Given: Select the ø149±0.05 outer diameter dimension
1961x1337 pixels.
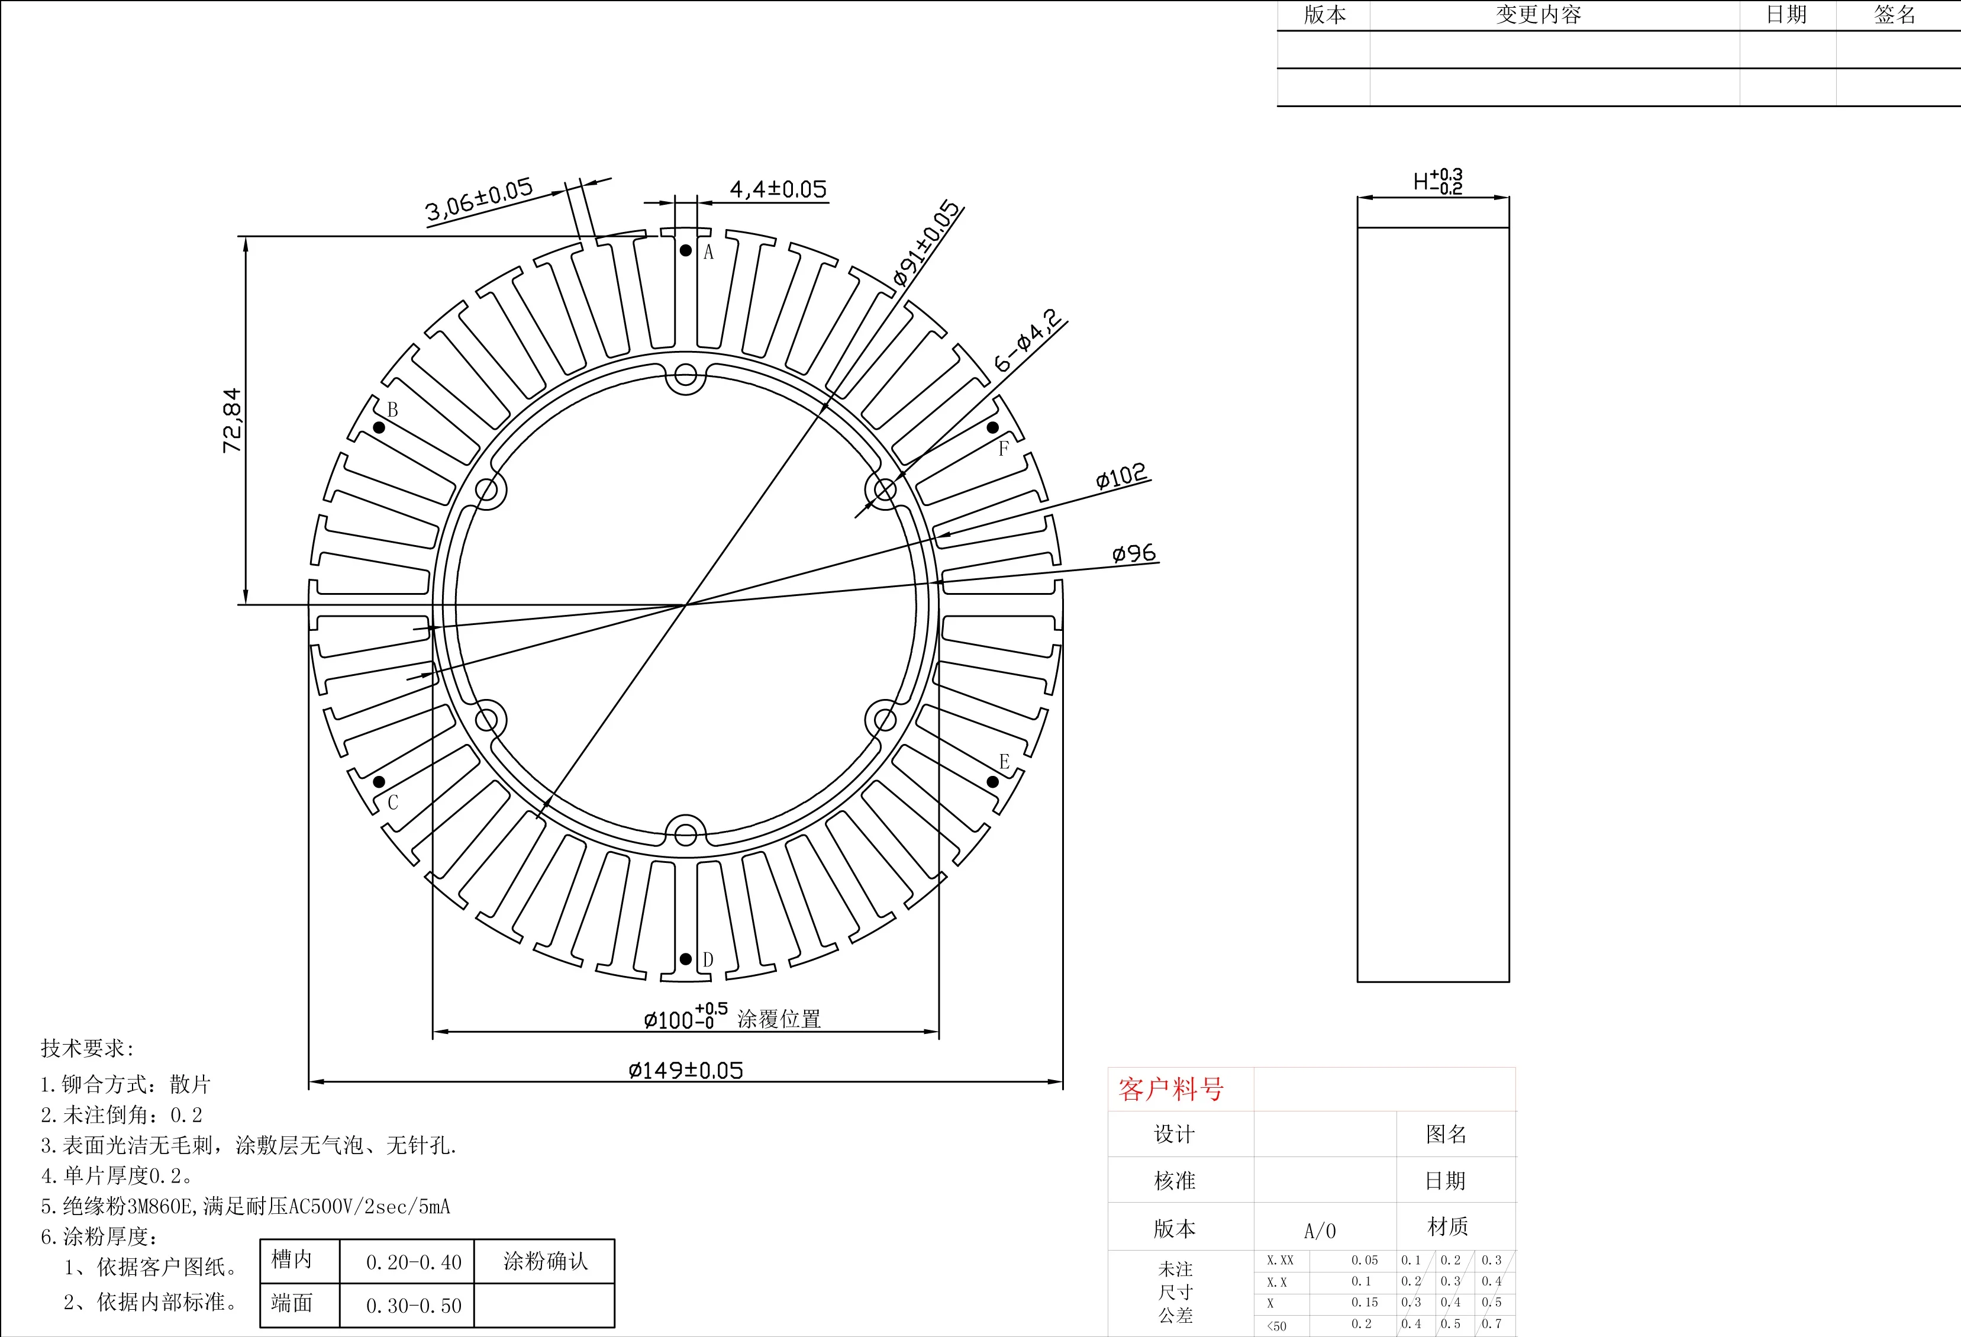Looking at the screenshot, I should 685,1070.
